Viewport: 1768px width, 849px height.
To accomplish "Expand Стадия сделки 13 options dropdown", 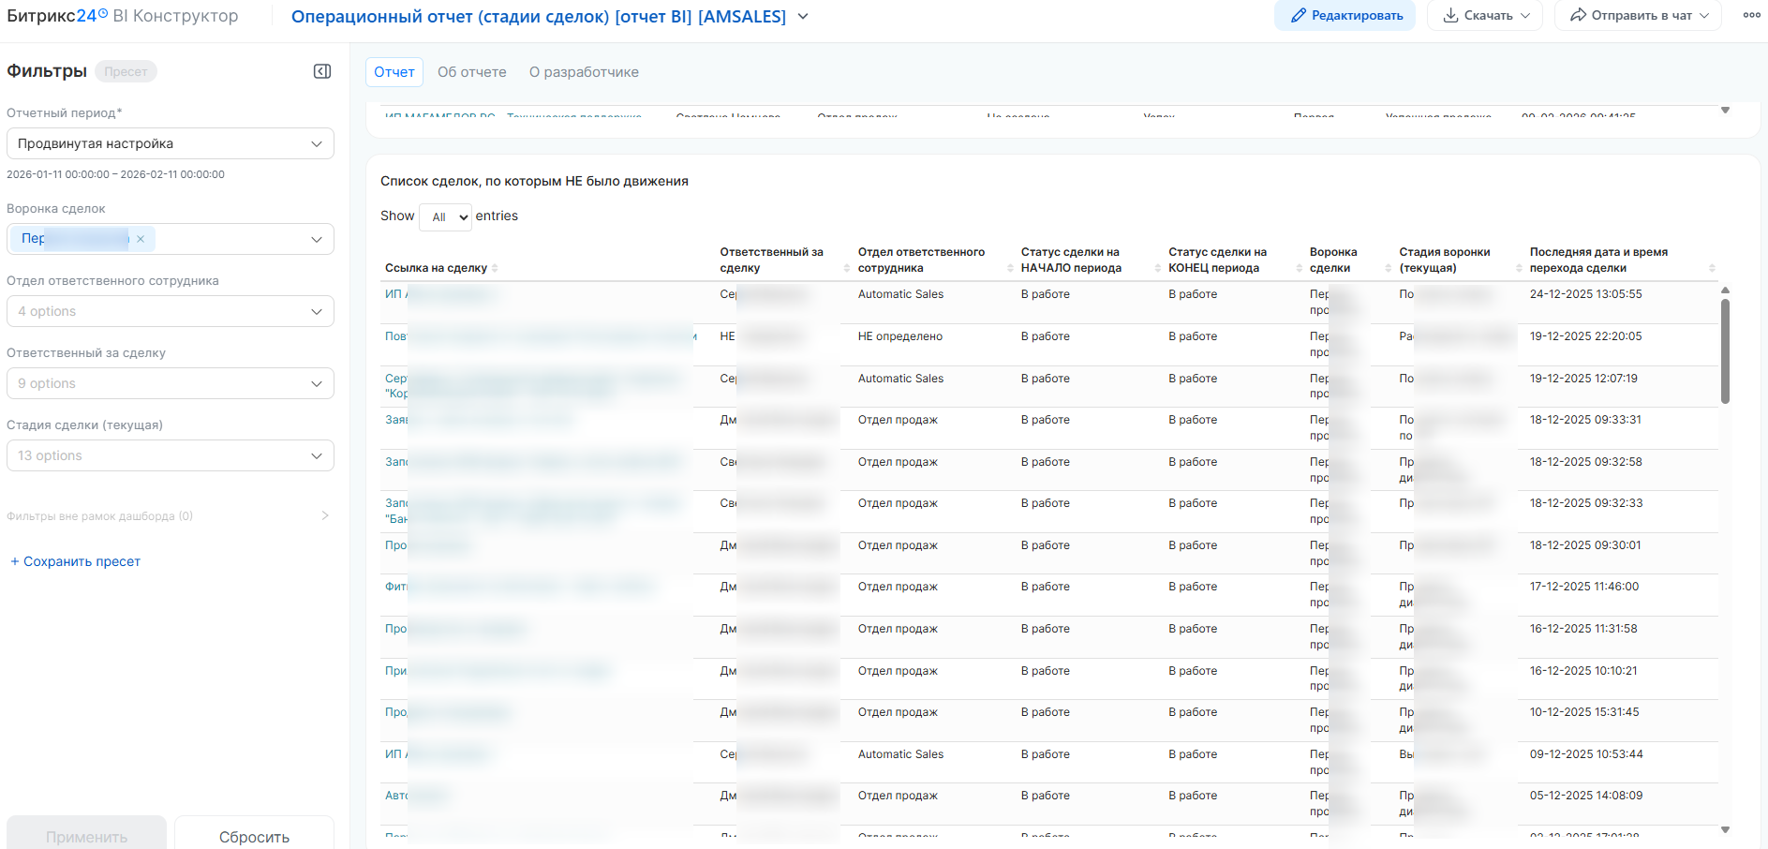I will pyautogui.click(x=171, y=455).
